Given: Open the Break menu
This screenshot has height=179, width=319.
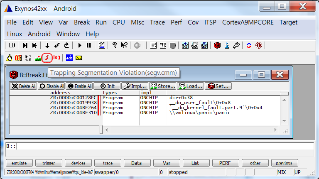Looking at the screenshot, I should coord(82,22).
